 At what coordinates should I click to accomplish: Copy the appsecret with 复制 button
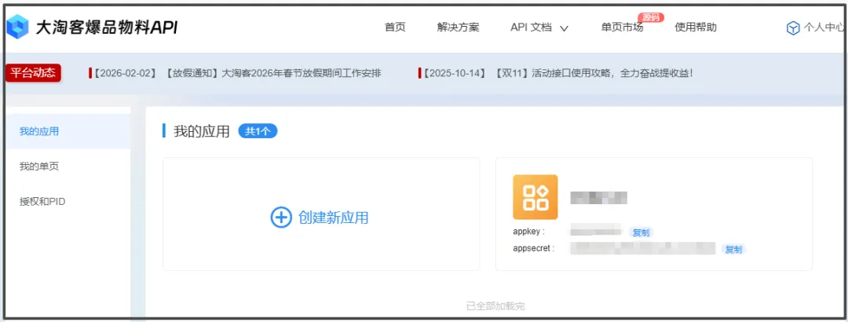(734, 250)
